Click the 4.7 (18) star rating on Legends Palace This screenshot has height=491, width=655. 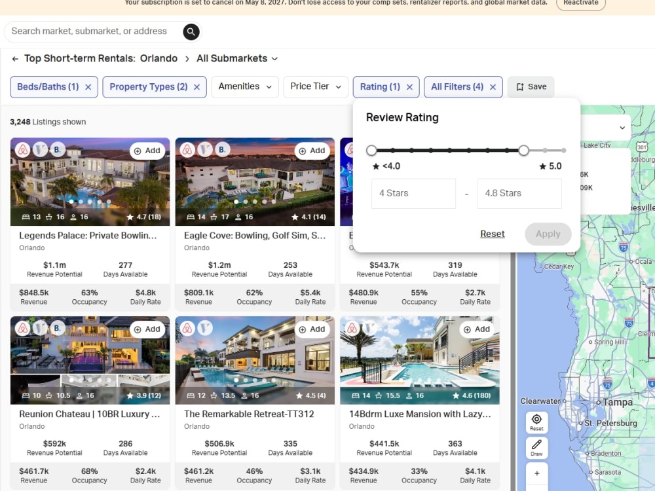click(x=143, y=217)
